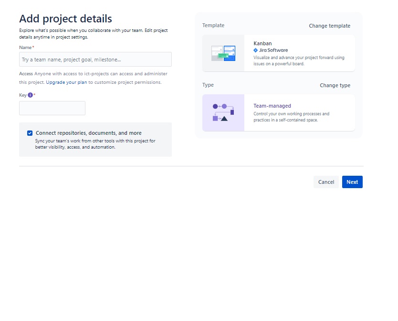Click the Kanban template thumbnail image
Viewport: 398px width, 321px height.
click(222, 53)
